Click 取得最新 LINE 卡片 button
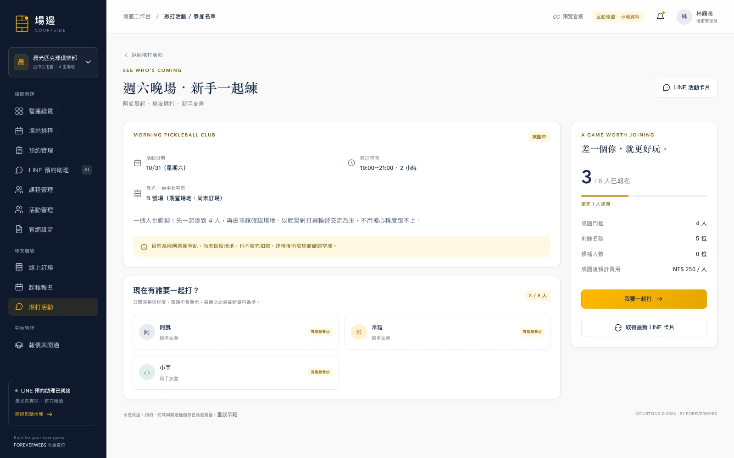The image size is (734, 458). (644, 327)
